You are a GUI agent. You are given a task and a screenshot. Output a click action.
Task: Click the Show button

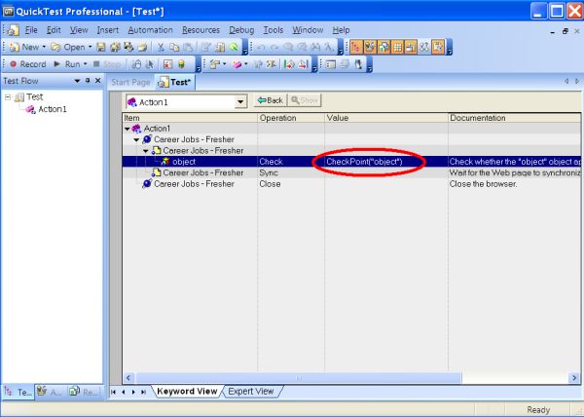[x=305, y=100]
